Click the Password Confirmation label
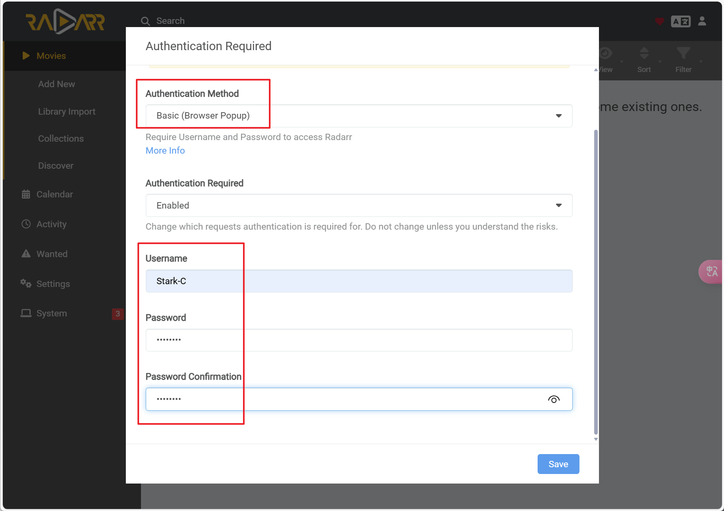 [x=194, y=376]
